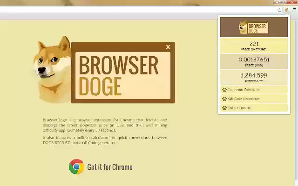Click the paw icon beside QR Code Generator
The width and height of the screenshot is (298, 186).
tap(224, 99)
